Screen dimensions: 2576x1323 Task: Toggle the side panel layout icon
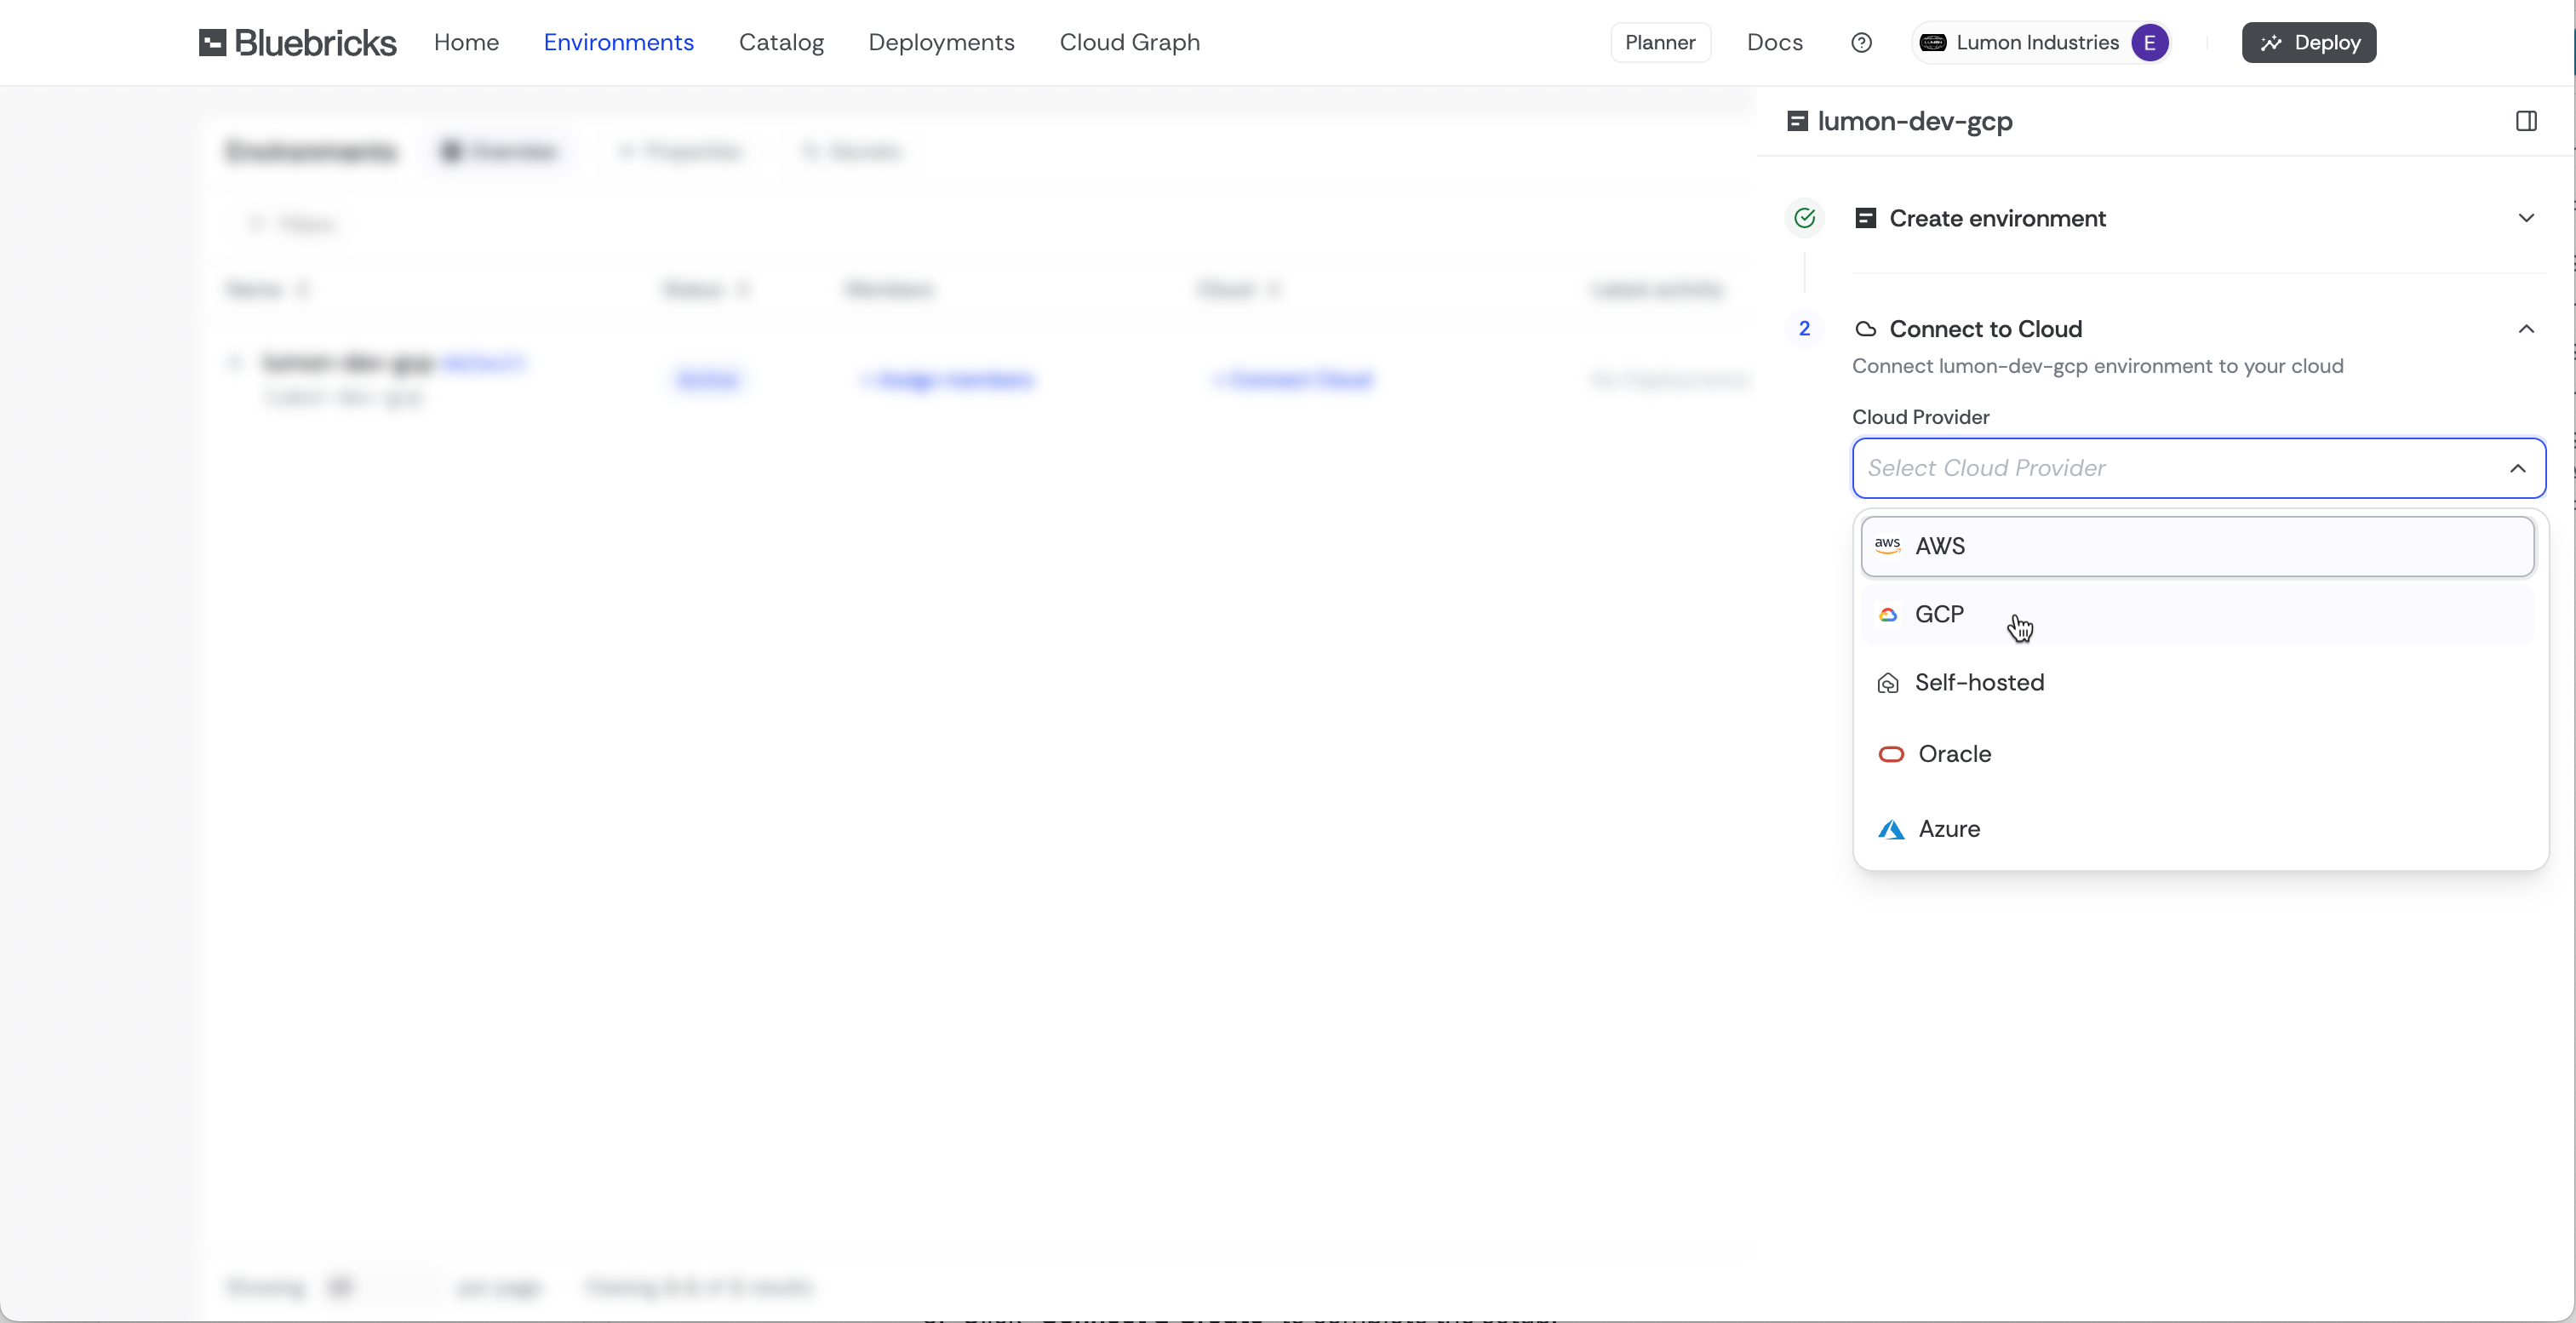tap(2526, 121)
